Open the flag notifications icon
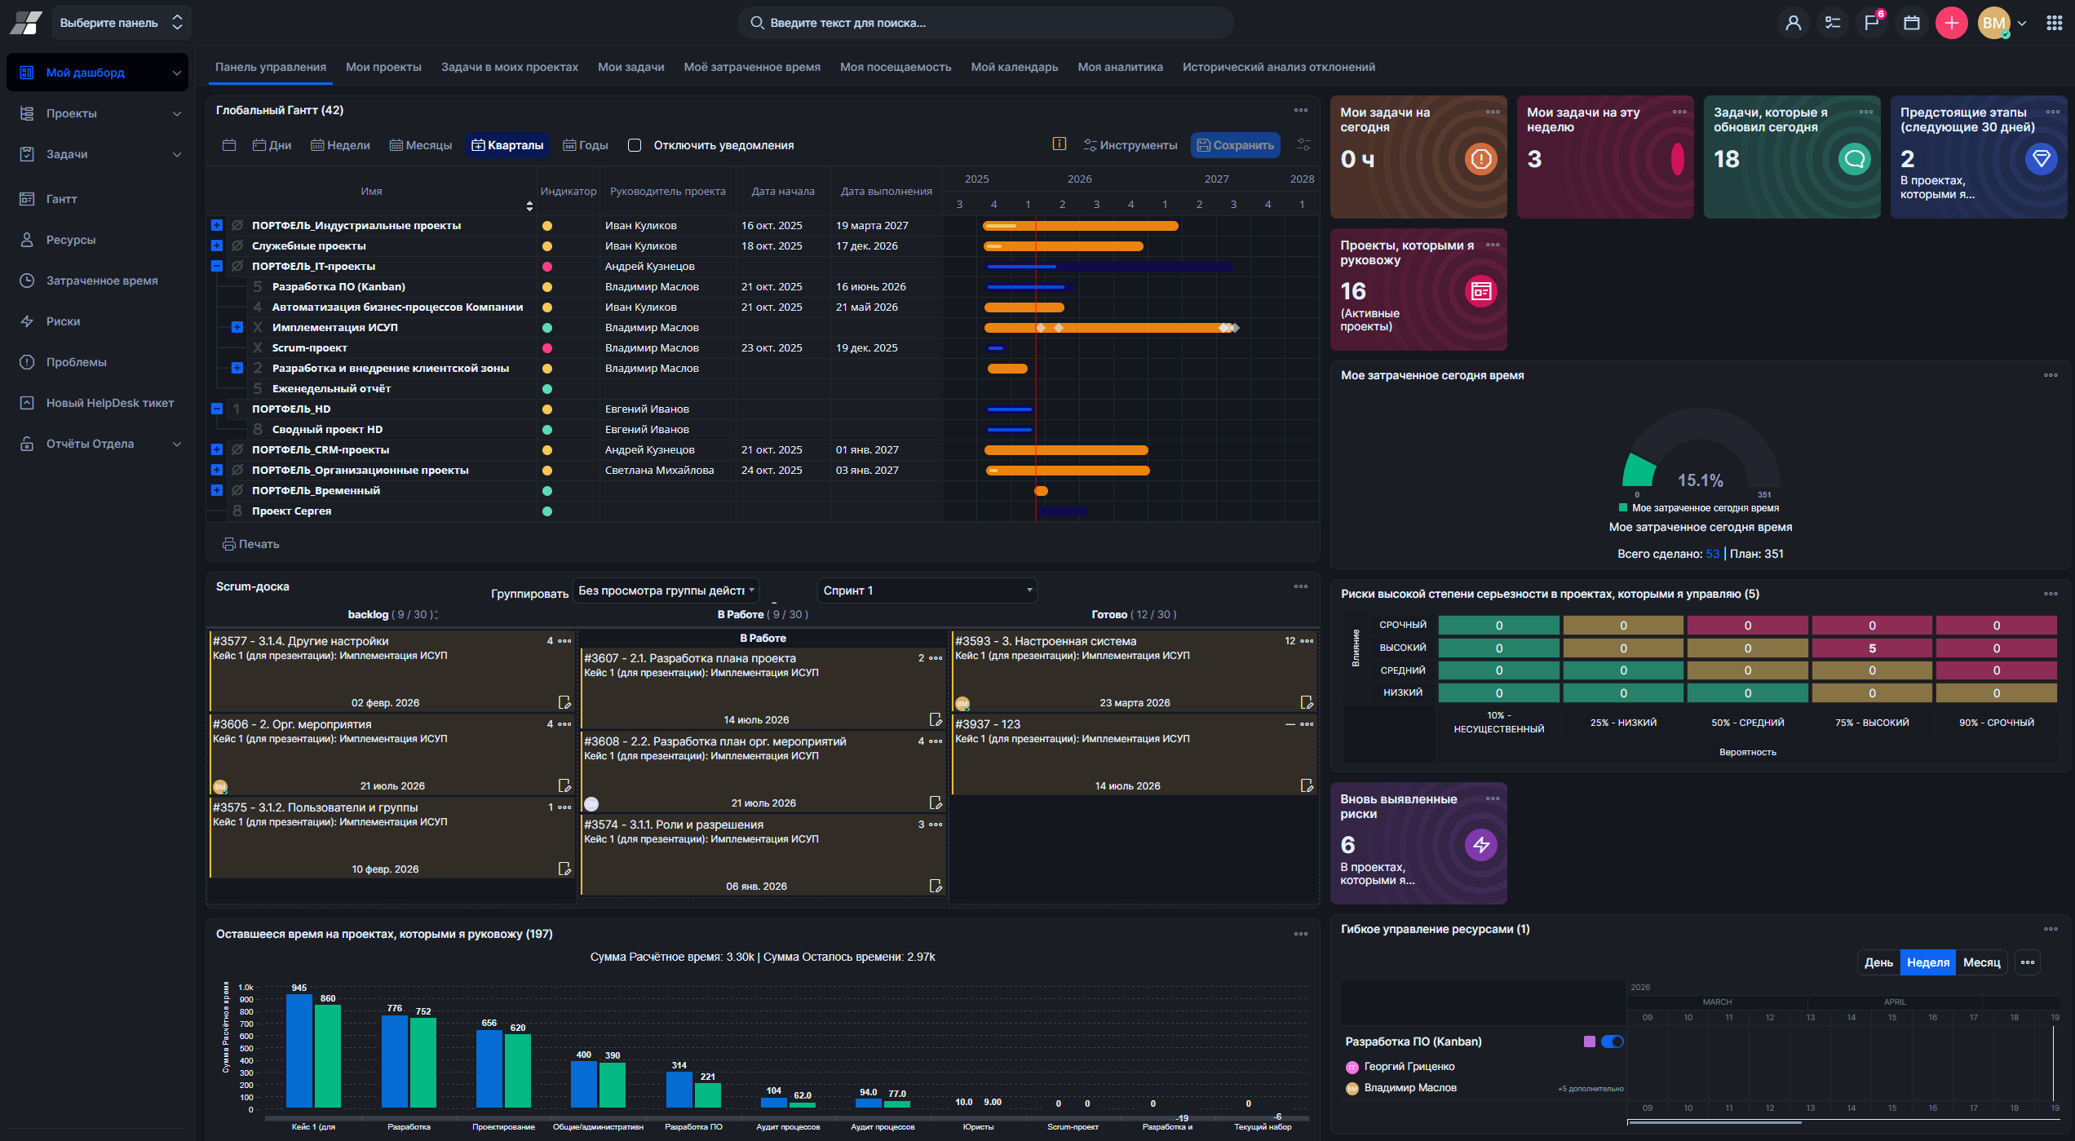2075x1141 pixels. pos(1871,23)
